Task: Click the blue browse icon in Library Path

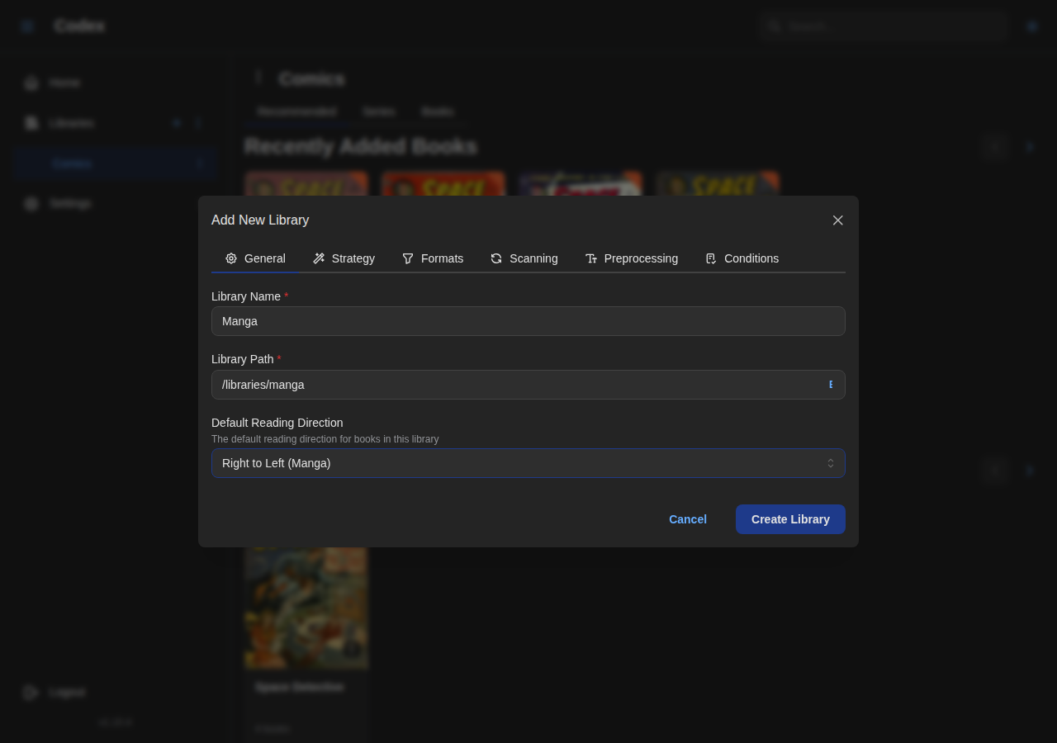Action: click(831, 384)
